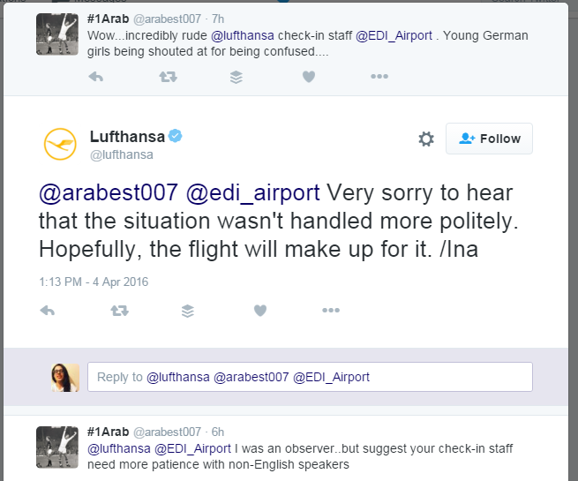Like the Lufthansa apology tweet

coord(260,311)
